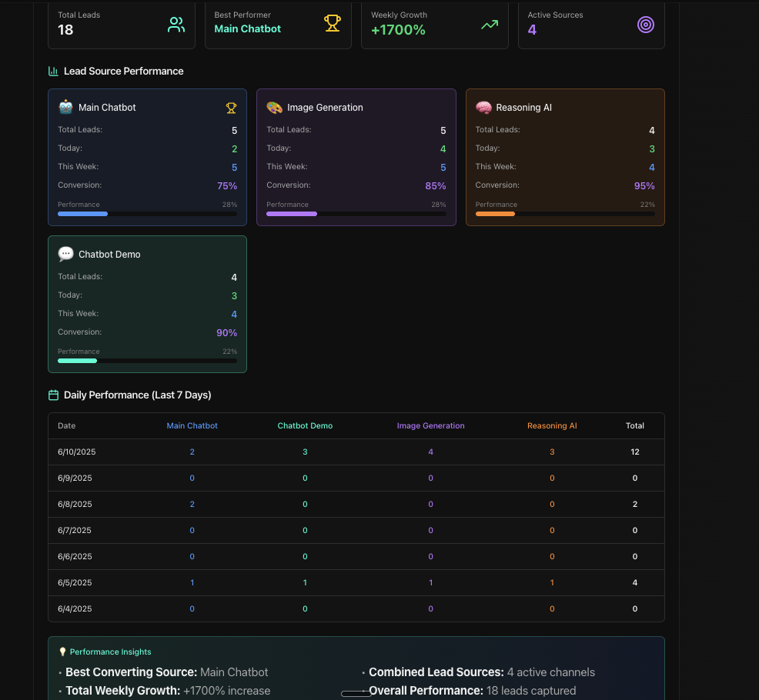
Task: Click the Total Leads people icon
Action: pos(176,24)
